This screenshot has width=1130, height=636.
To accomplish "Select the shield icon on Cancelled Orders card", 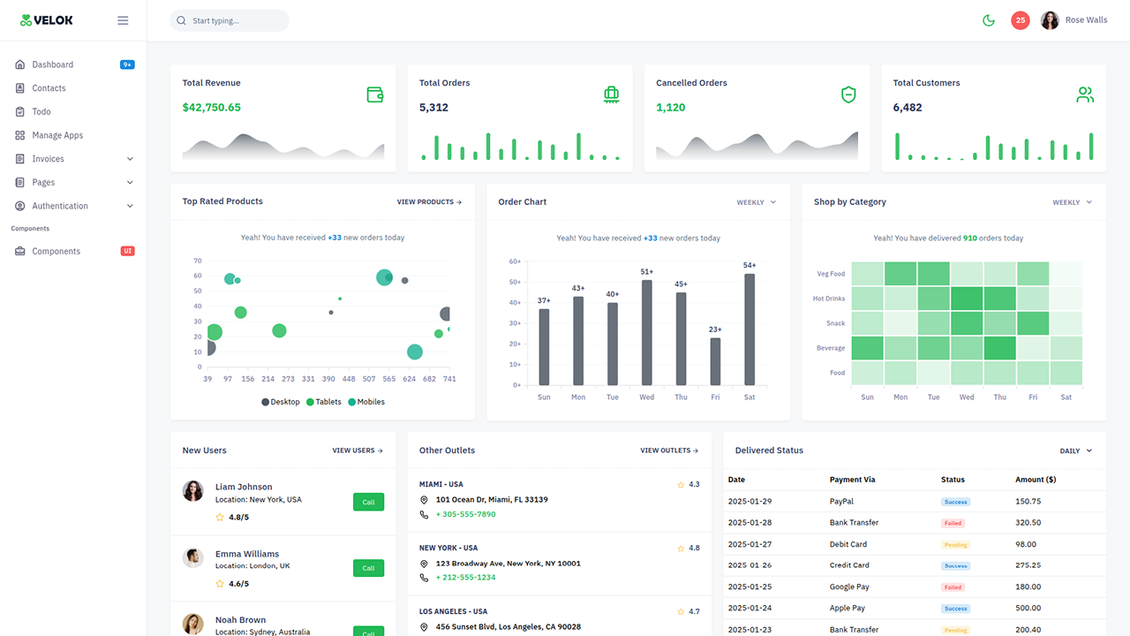I will tap(847, 94).
